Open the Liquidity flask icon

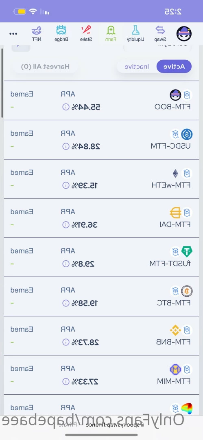(136, 30)
